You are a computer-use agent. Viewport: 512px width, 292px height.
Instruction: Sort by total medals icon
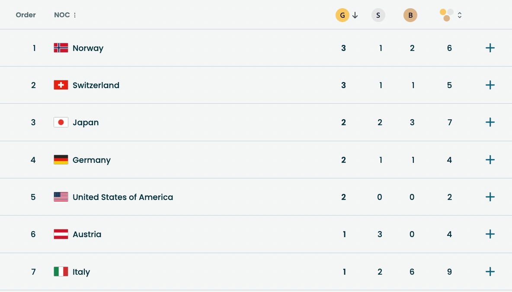point(447,15)
